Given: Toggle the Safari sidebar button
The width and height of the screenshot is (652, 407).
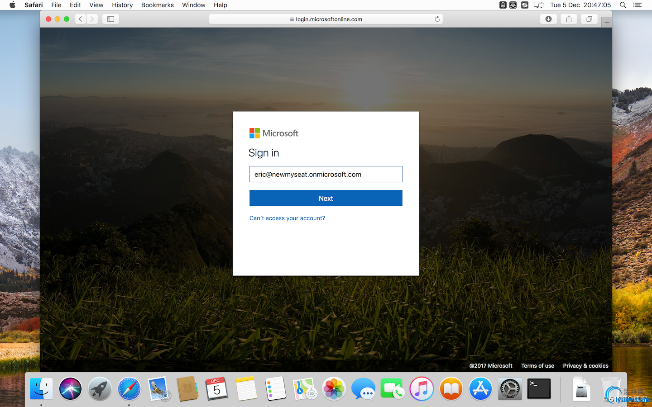Looking at the screenshot, I should [110, 19].
